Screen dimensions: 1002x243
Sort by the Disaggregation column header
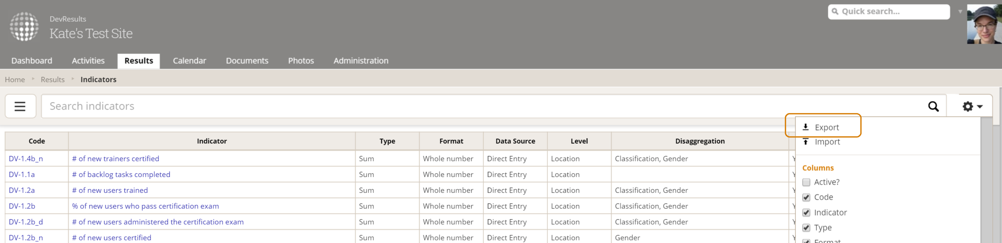[700, 141]
